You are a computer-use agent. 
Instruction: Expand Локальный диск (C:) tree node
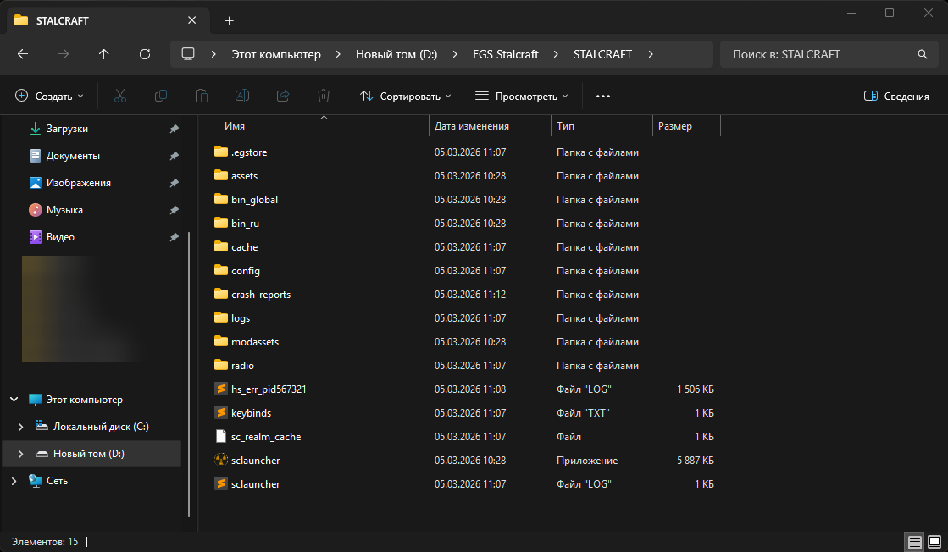(x=20, y=427)
